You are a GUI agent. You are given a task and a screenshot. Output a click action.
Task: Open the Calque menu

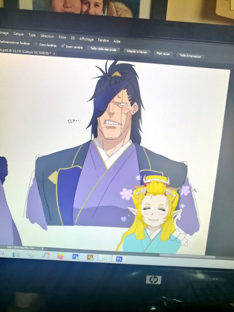19,34
